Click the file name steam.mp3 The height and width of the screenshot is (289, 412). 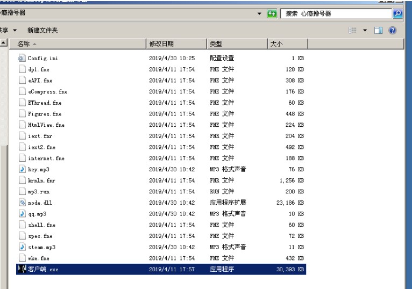pyautogui.click(x=42, y=247)
